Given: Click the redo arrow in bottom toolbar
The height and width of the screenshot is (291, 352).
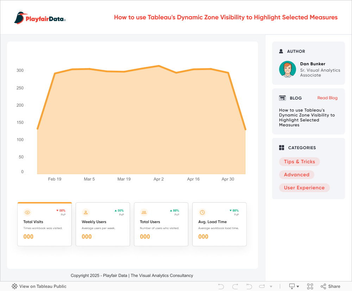Looking at the screenshot, I should 235,286.
